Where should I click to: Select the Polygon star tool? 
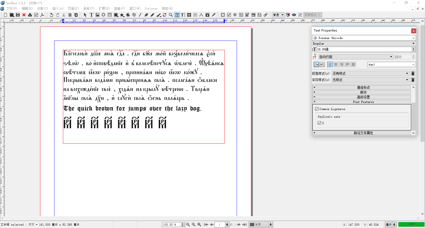click(122, 15)
